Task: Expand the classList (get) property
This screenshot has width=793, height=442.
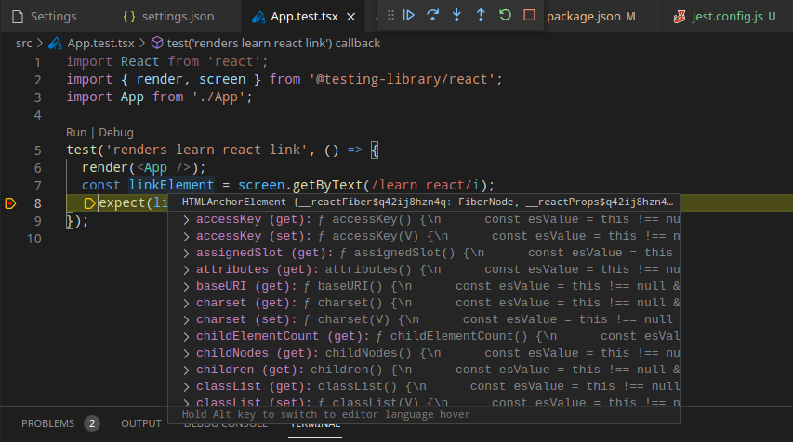Action: [186, 386]
